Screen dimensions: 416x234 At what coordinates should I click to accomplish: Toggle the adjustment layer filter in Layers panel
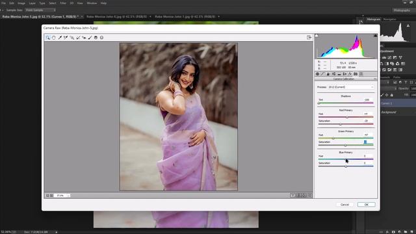point(400,83)
